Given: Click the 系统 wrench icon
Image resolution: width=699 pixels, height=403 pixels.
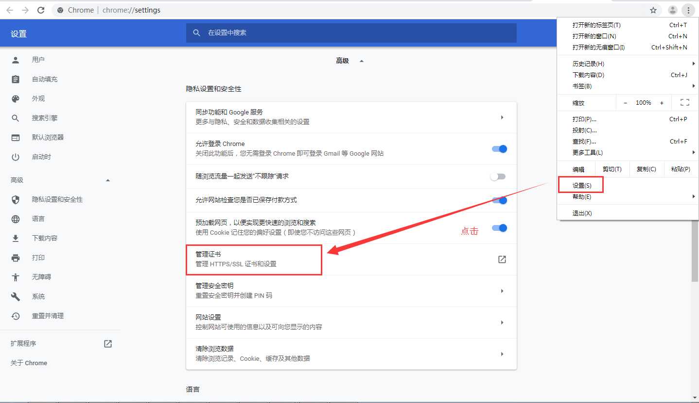Looking at the screenshot, I should (16, 296).
